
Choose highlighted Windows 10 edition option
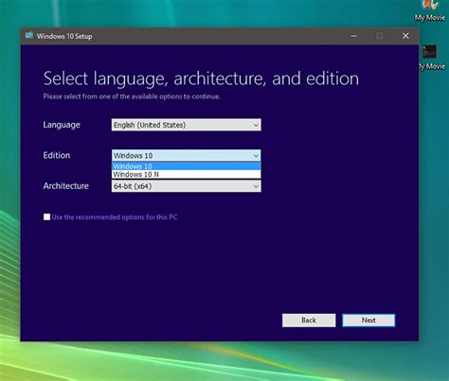click(187, 166)
